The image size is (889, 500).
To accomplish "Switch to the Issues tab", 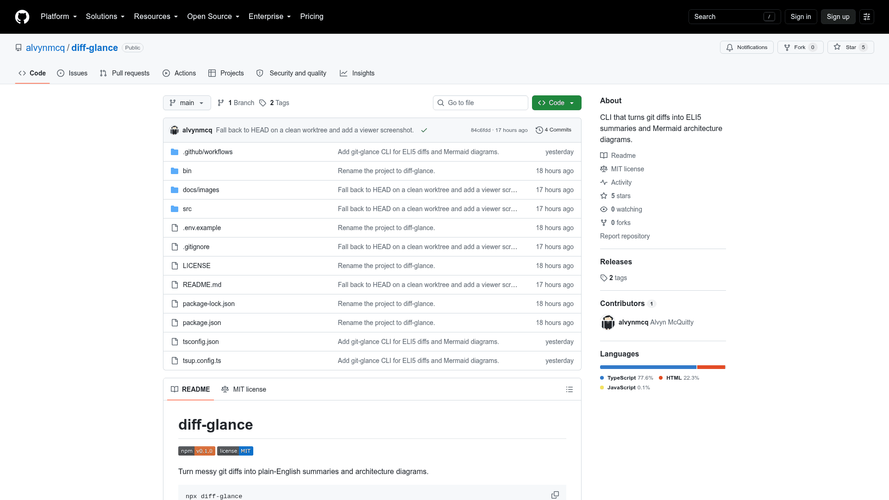I will tap(72, 73).
